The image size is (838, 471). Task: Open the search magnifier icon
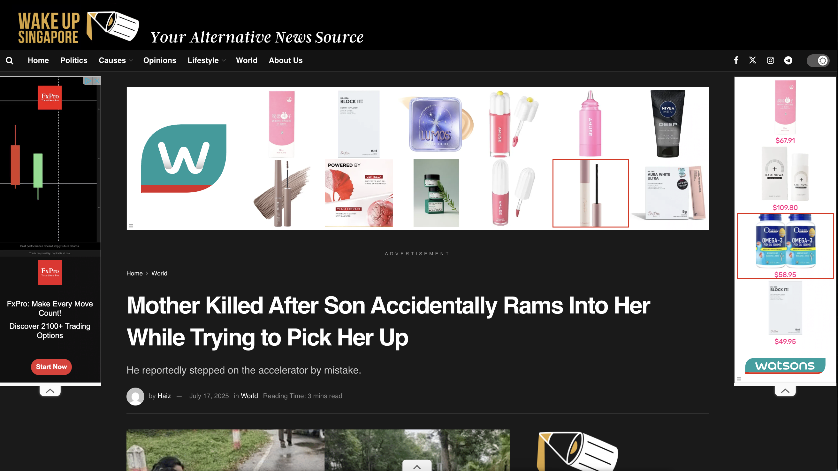(10, 60)
